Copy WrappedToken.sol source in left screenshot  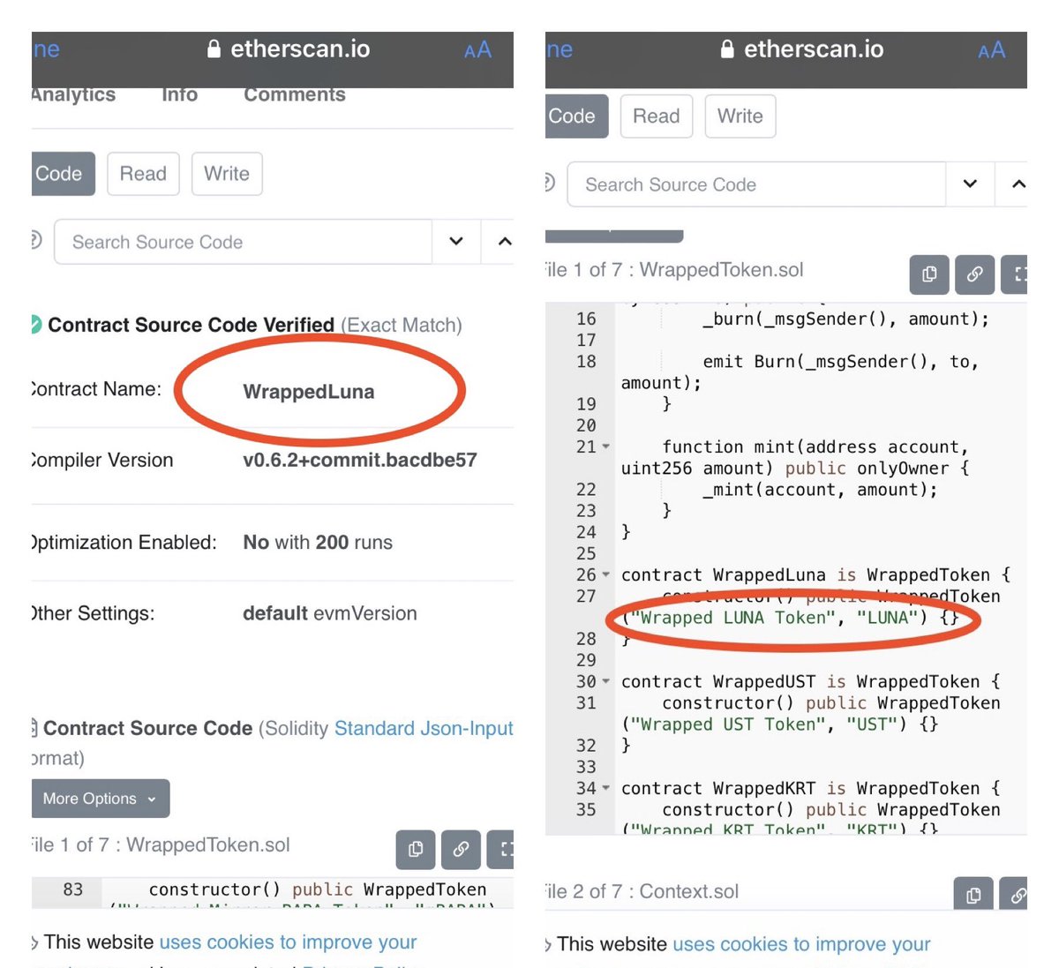coord(416,849)
